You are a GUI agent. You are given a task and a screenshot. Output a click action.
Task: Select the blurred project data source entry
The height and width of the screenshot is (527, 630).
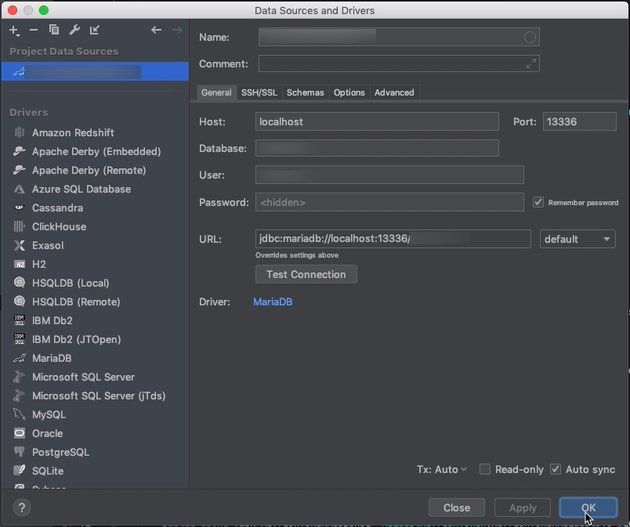tap(95, 72)
